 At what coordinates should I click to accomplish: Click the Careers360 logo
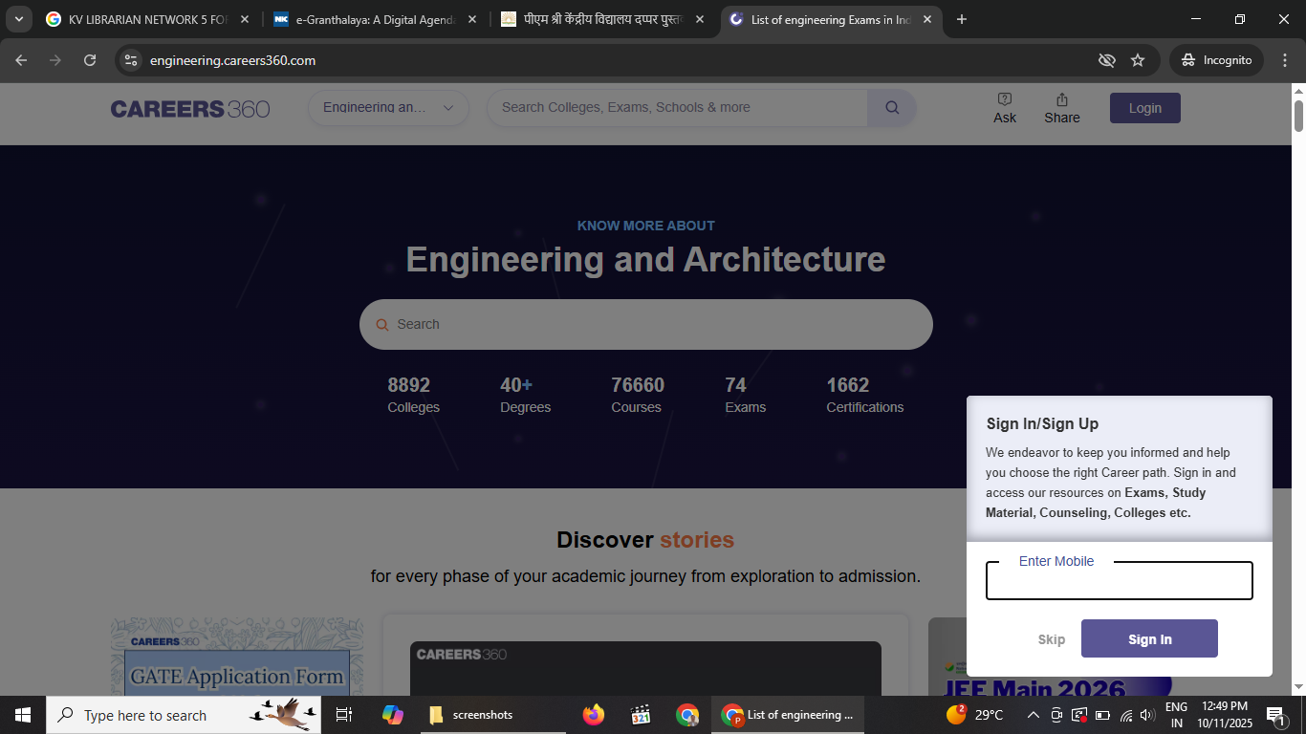click(190, 109)
